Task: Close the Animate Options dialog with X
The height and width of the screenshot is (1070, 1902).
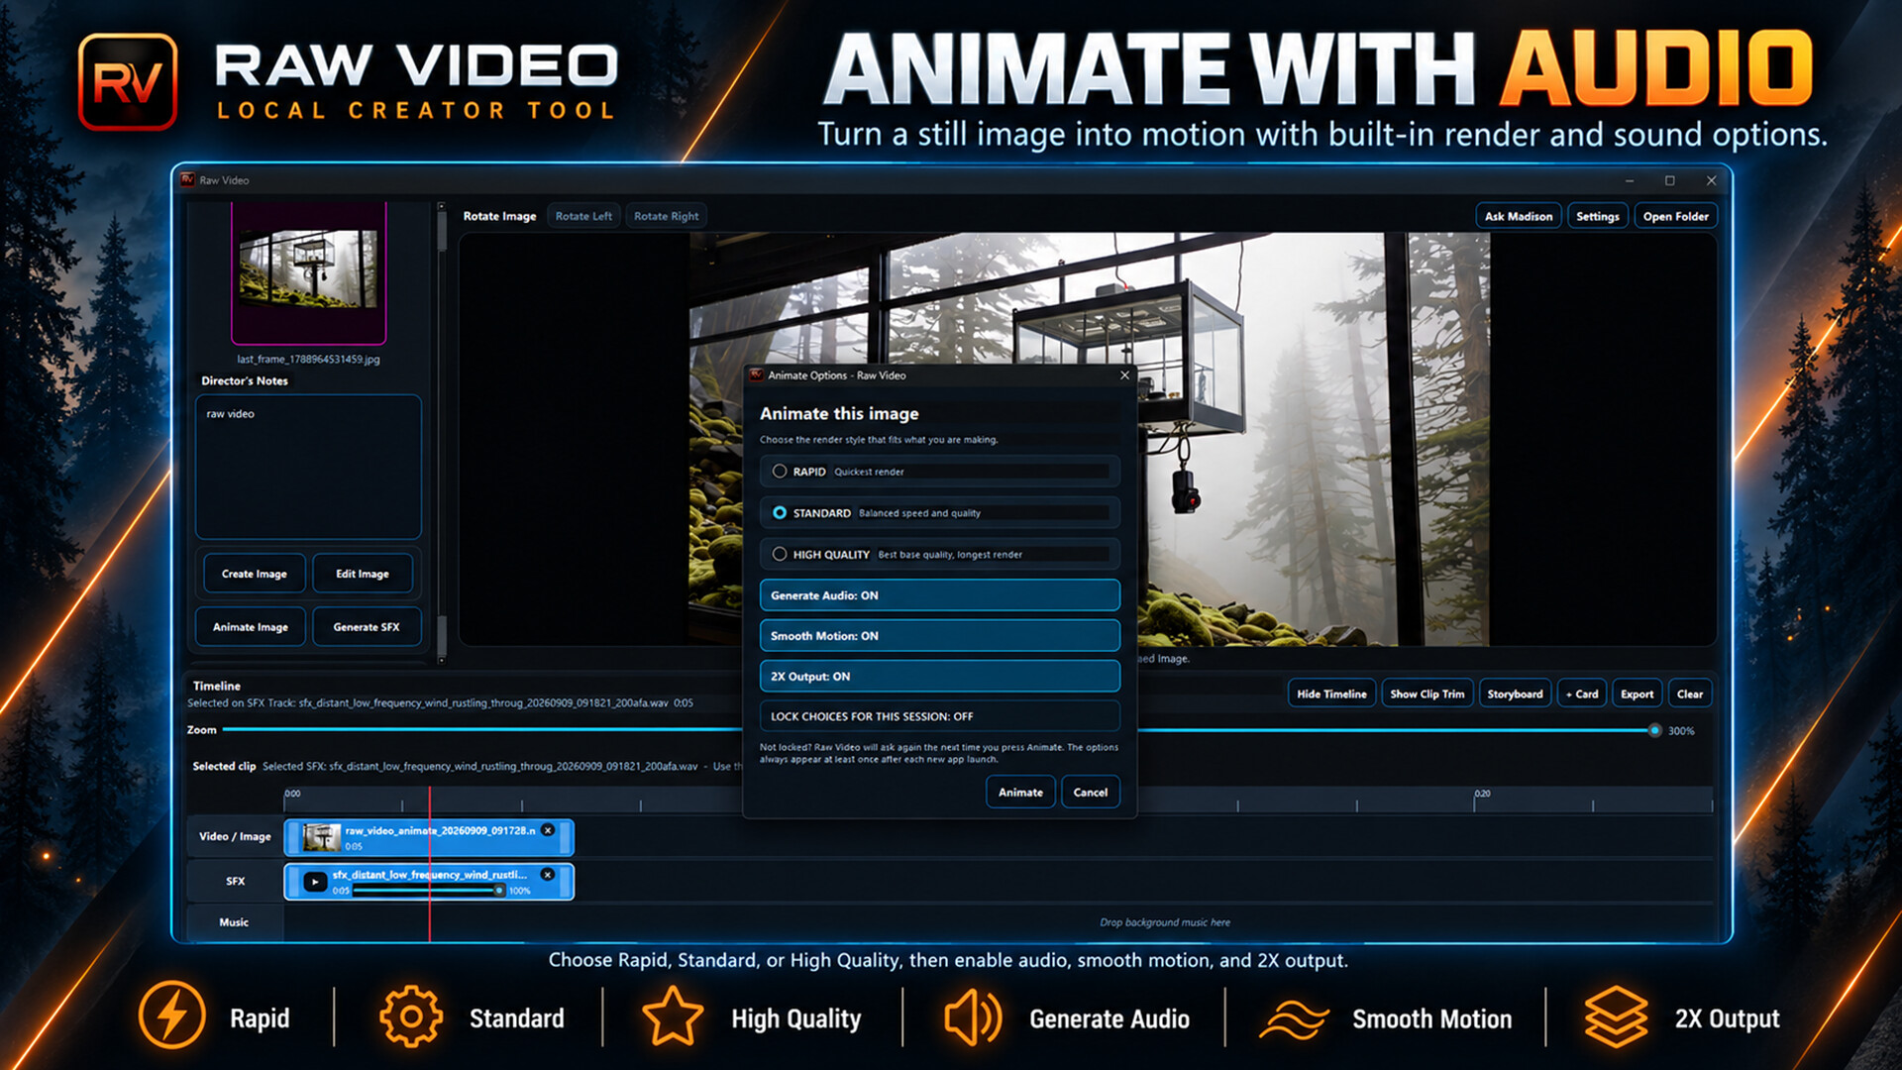Action: click(1124, 375)
